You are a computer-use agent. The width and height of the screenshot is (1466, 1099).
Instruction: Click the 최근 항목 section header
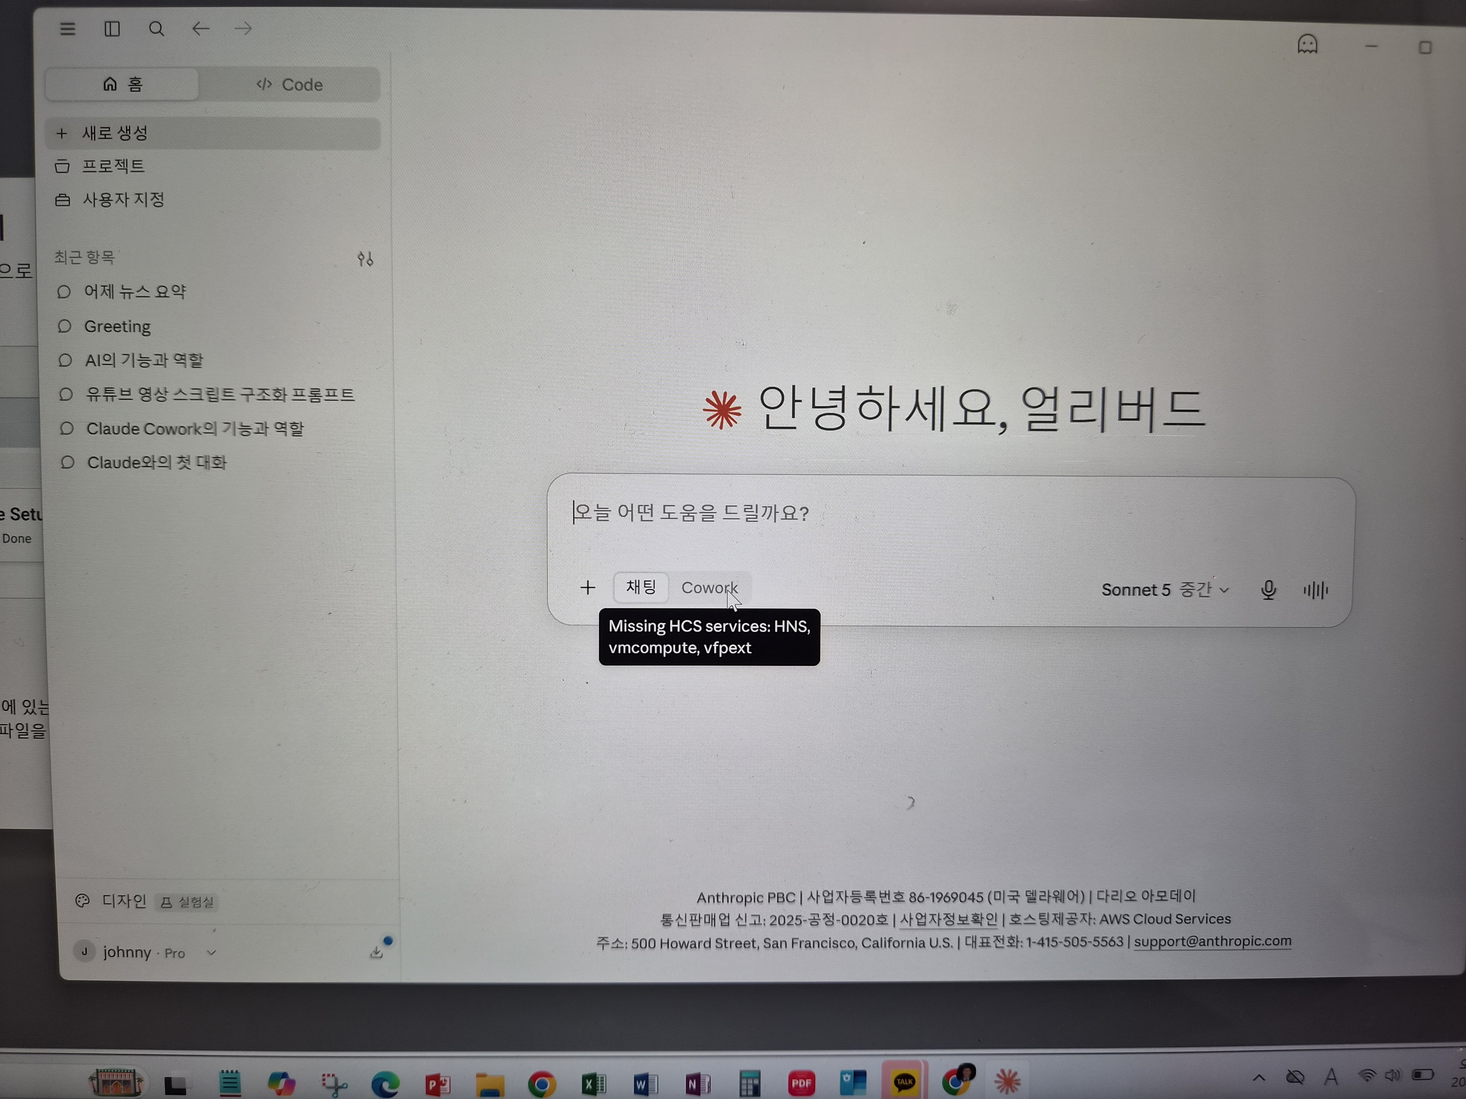(84, 257)
